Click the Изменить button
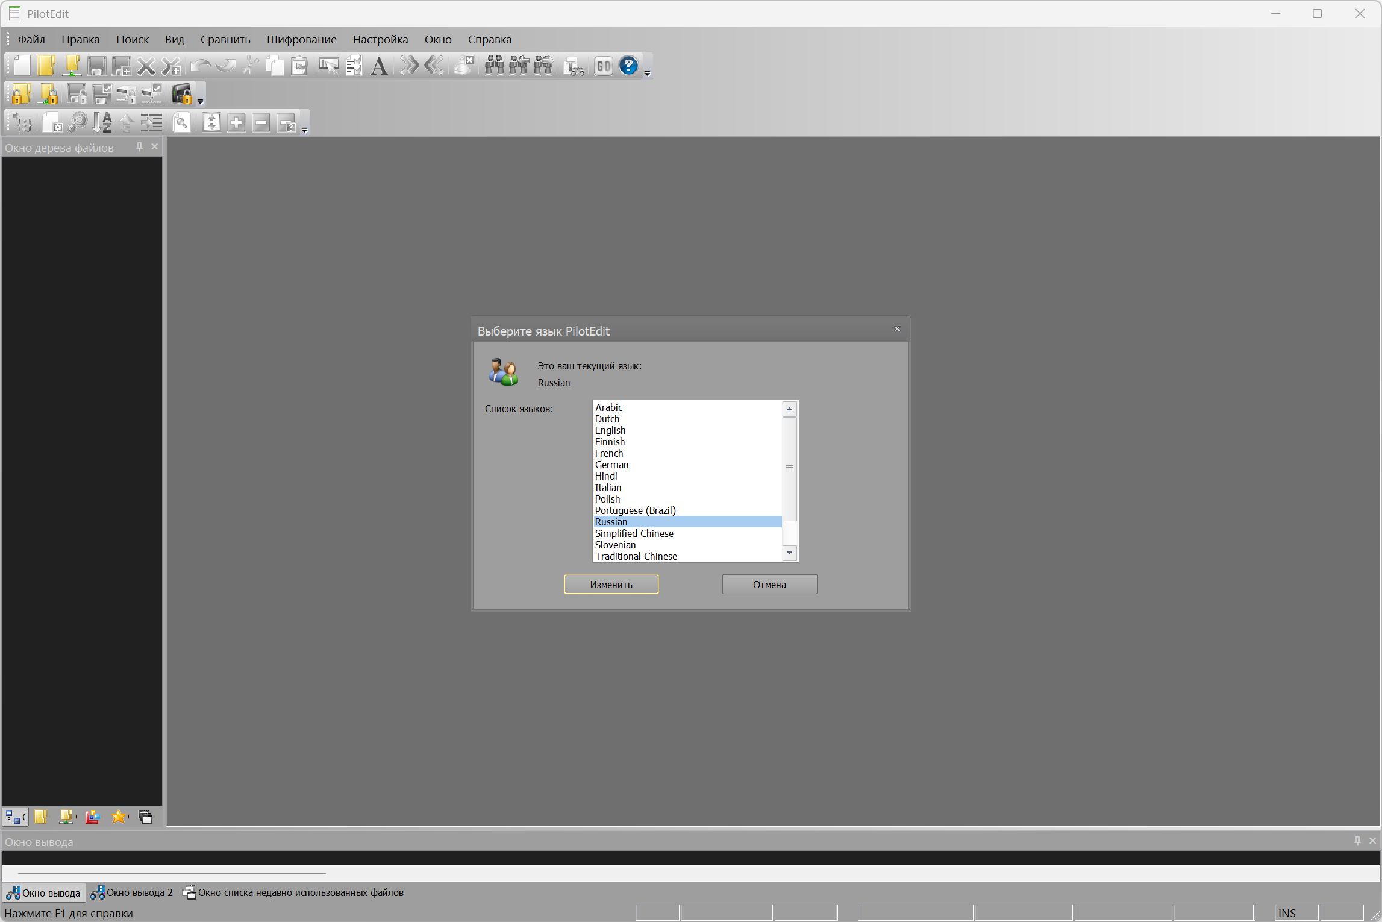 click(611, 585)
